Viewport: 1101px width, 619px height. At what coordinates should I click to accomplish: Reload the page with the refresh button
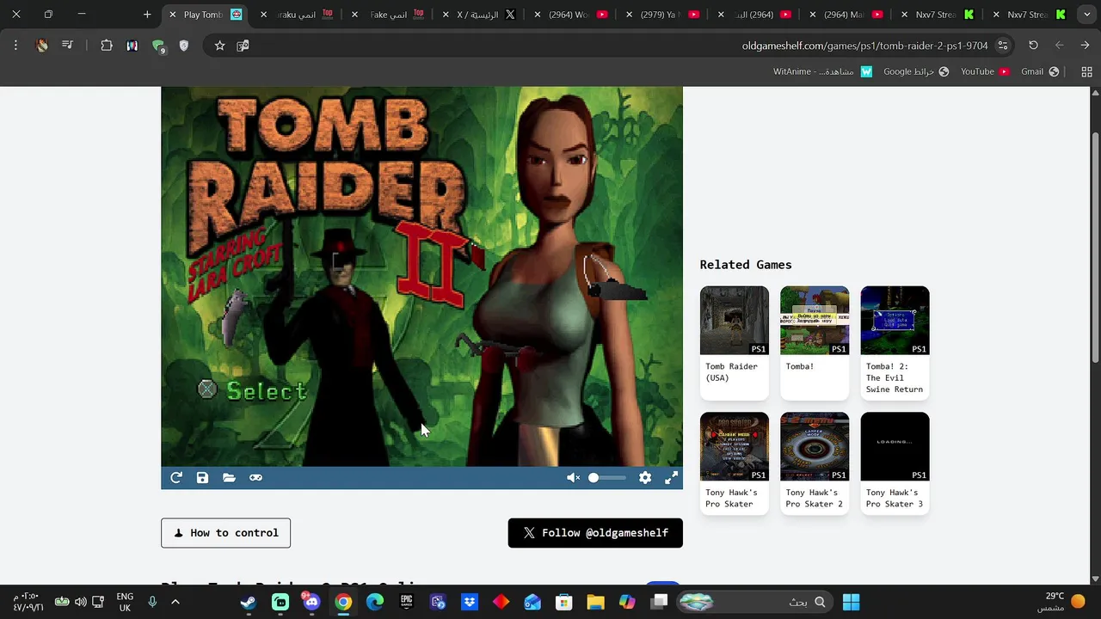(x=1033, y=46)
